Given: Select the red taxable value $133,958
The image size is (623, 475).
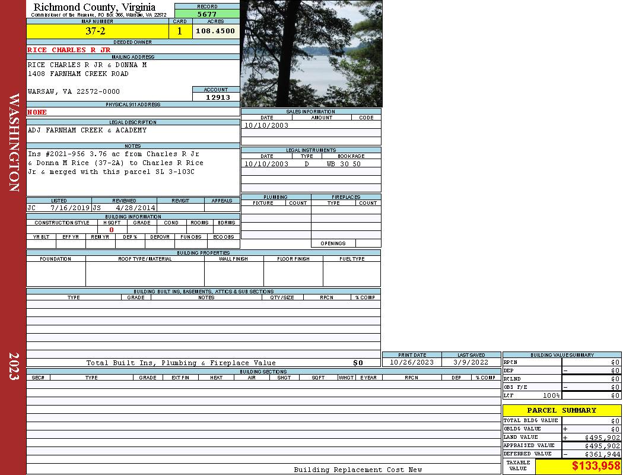Looking at the screenshot, I should click(x=595, y=466).
